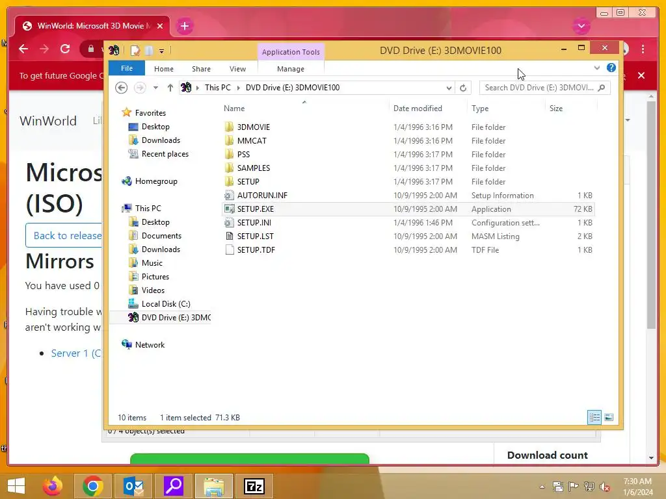Open the 3DMOVIE folder
This screenshot has height=499, width=666.
click(253, 127)
